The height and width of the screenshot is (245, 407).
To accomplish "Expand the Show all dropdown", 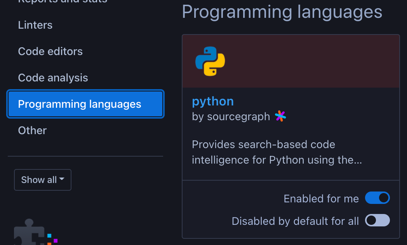I will (x=43, y=180).
